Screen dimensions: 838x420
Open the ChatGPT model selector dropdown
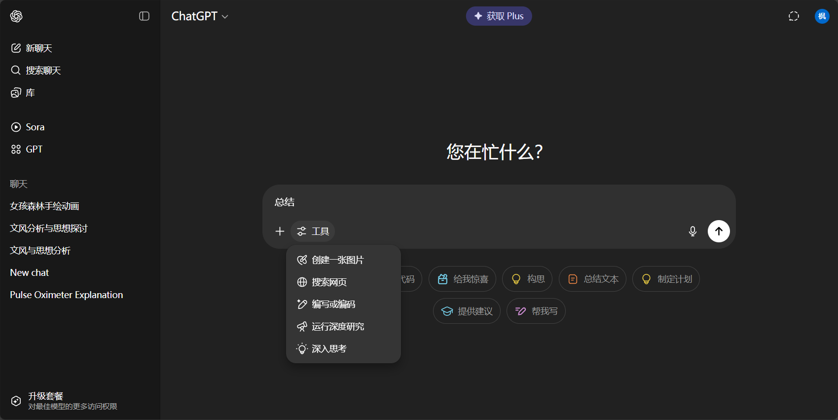click(x=200, y=16)
